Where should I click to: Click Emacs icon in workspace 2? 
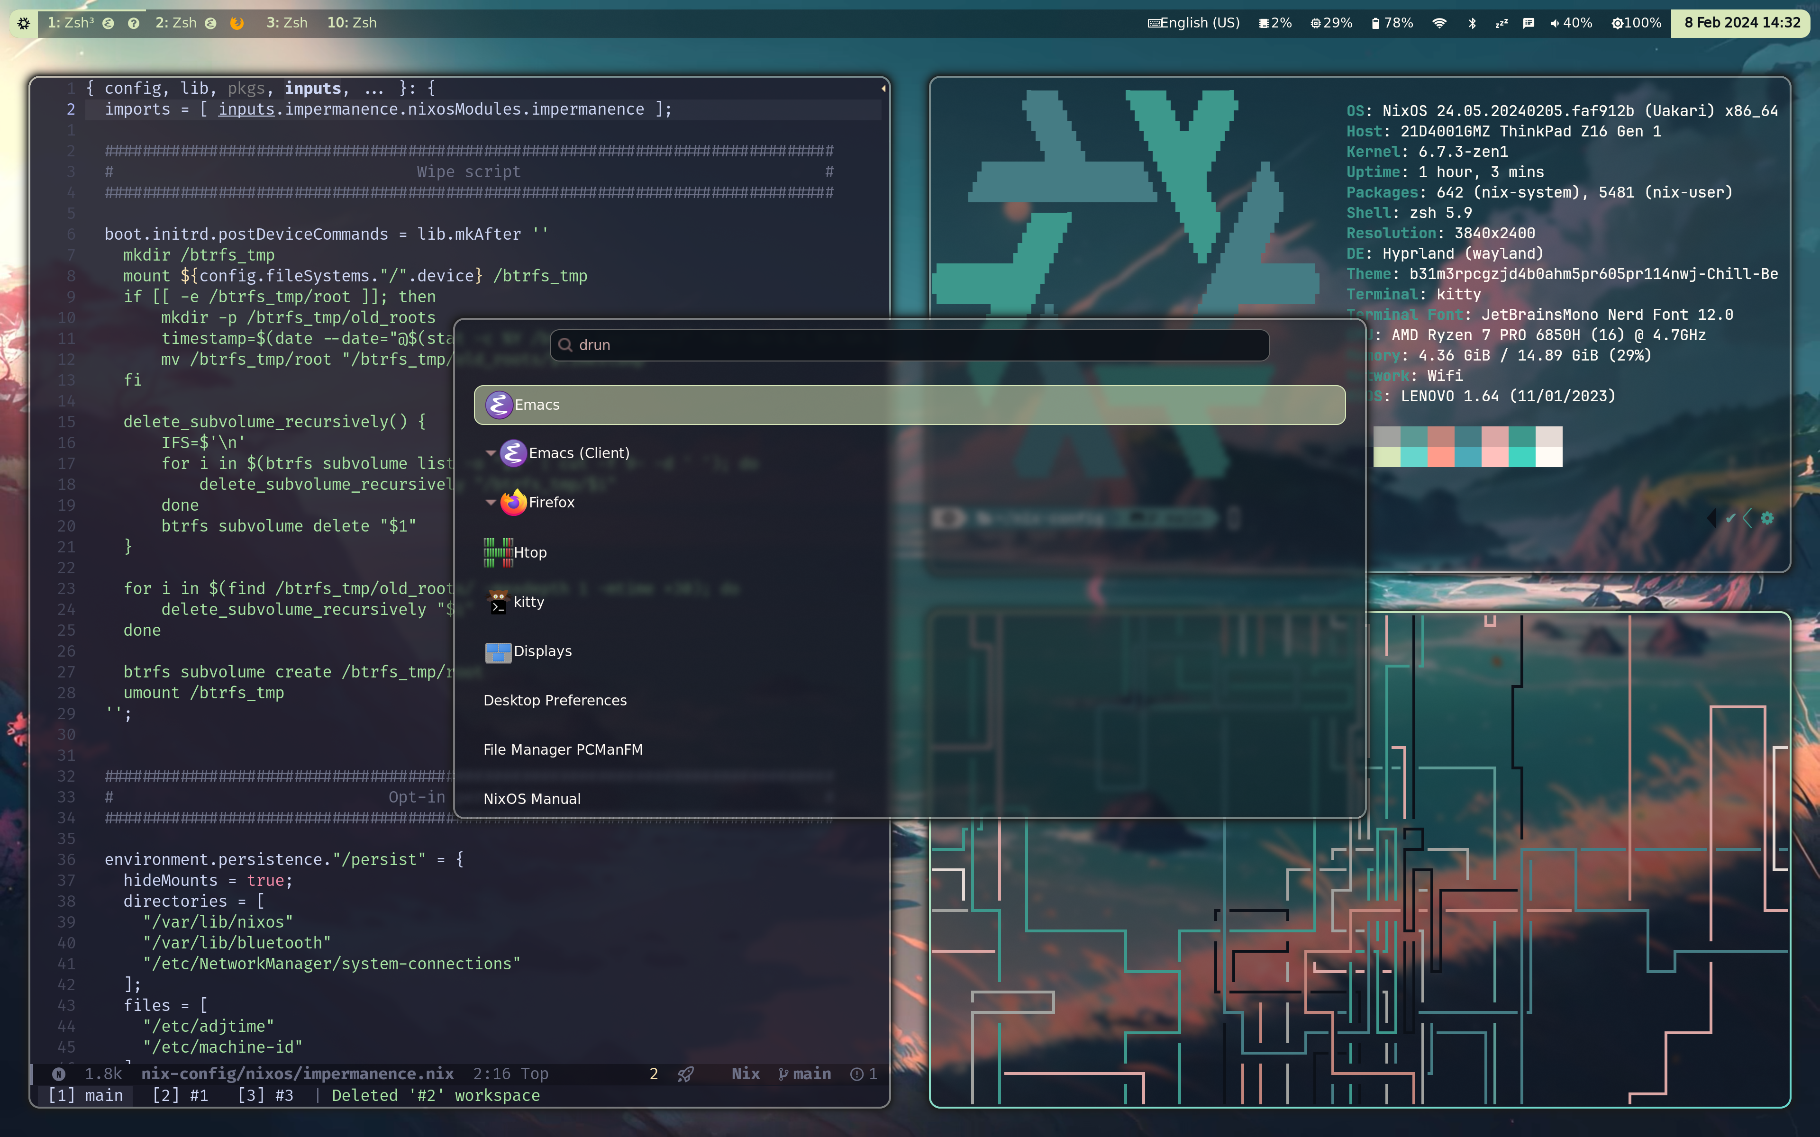coord(210,23)
